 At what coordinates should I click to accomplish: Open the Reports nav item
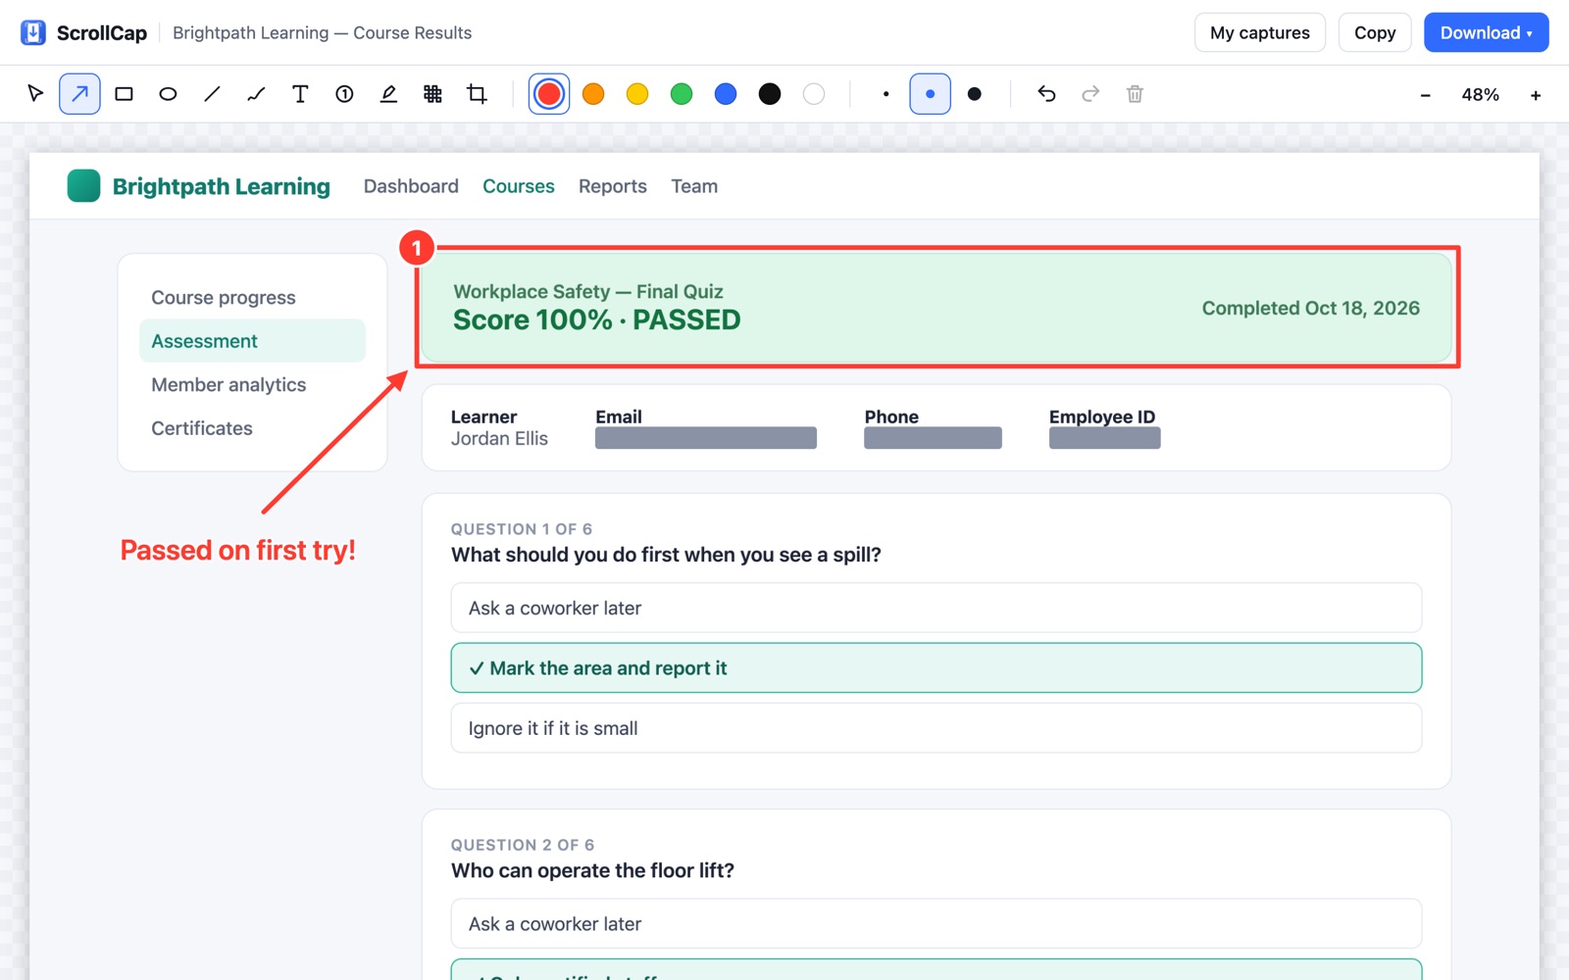(x=613, y=186)
